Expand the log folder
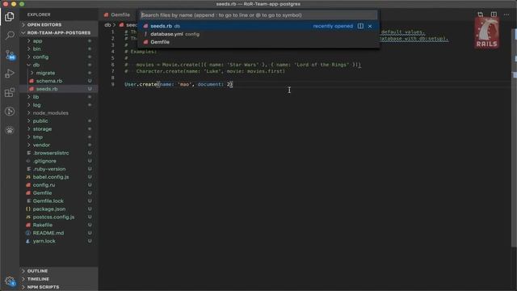 pyautogui.click(x=59, y=105)
